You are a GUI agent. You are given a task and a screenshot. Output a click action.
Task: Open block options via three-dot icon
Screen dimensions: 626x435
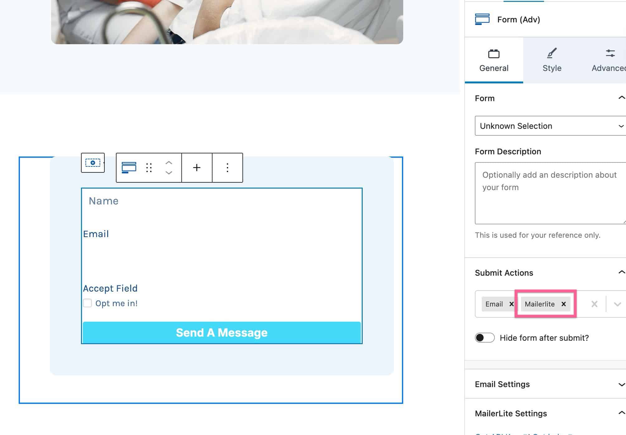[x=227, y=168]
